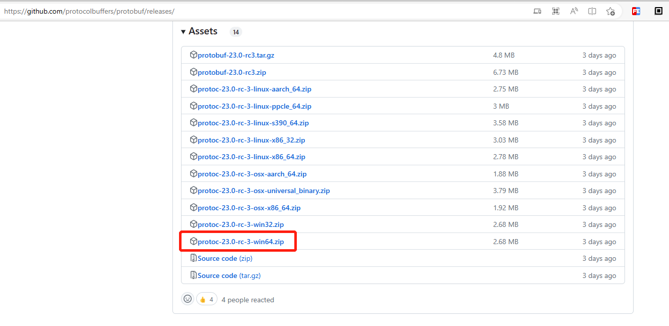Click the send tab to devices icon
The image size is (669, 326).
pos(538,11)
